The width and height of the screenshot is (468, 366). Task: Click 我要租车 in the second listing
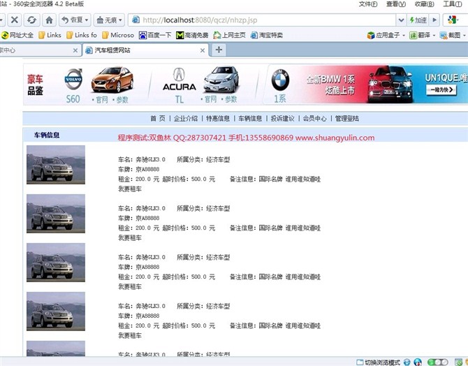[130, 238]
